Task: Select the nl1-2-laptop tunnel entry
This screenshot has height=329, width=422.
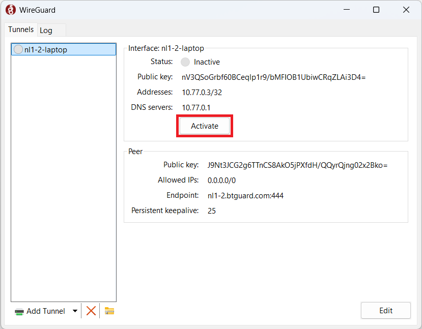Action: click(x=46, y=49)
